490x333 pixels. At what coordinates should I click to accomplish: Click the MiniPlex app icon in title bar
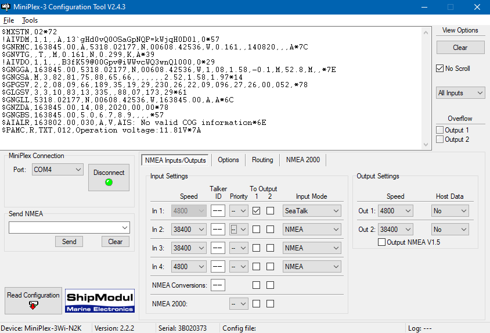pyautogui.click(x=6, y=7)
